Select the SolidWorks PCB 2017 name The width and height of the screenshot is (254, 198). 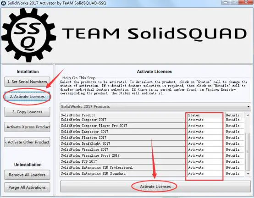(x=79, y=161)
